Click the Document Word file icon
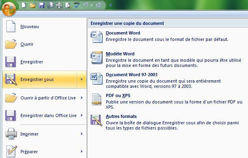The height and width of the screenshot is (158, 248). pos(97,37)
